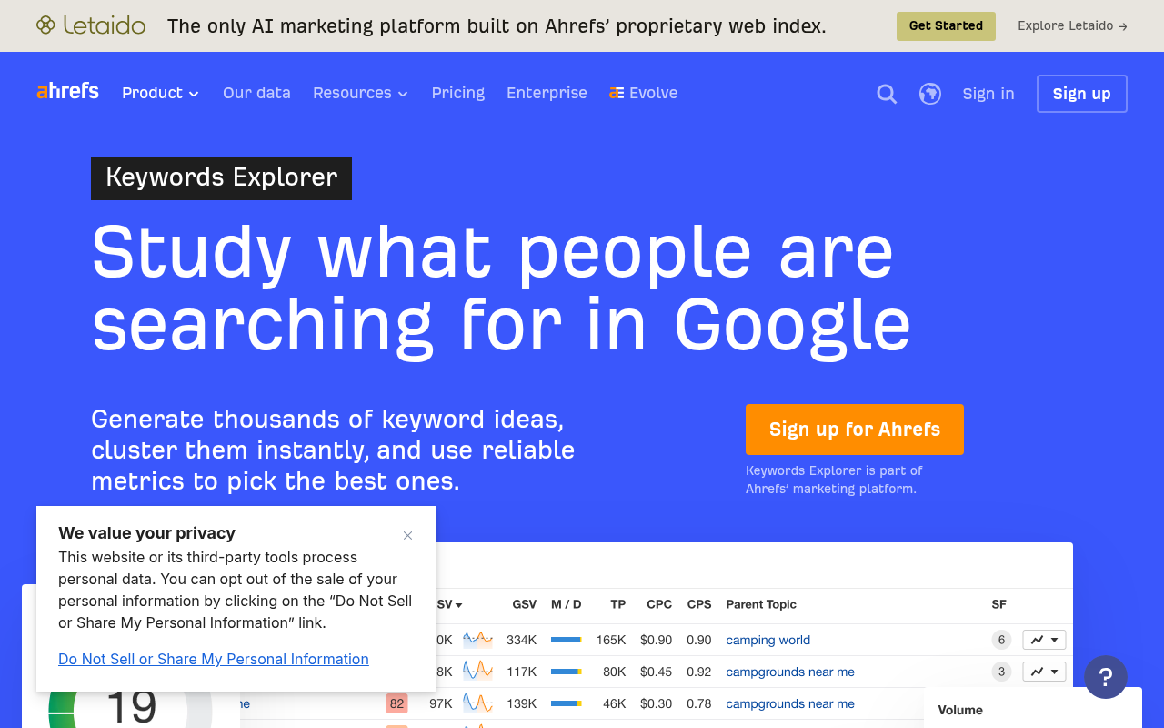Click M/D bar in 139K row
The height and width of the screenshot is (728, 1164).
tap(567, 703)
